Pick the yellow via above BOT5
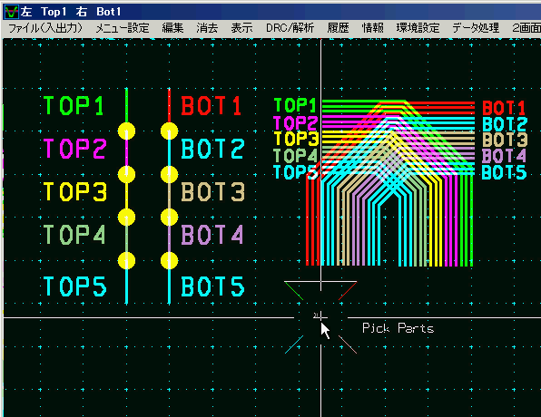 point(170,260)
